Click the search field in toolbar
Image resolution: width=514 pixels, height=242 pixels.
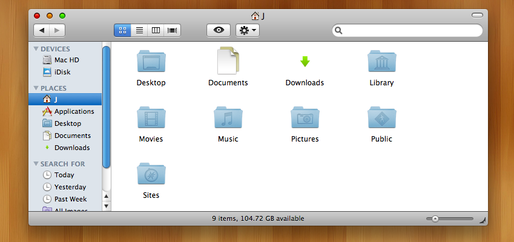[x=407, y=30]
